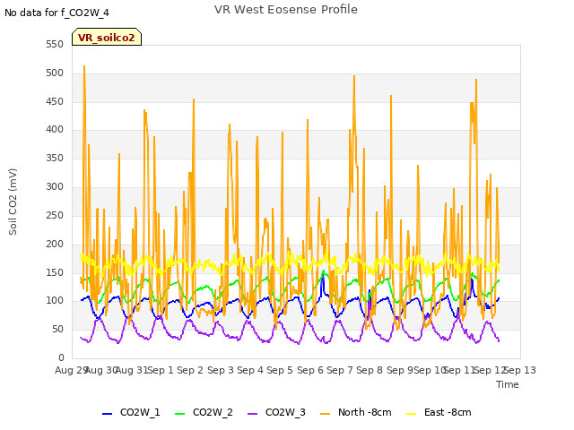Click the North -8cm legend entry
The image size is (574, 430).
point(356,412)
